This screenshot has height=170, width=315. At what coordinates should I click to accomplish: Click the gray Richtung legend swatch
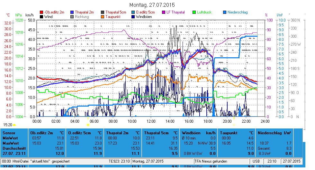pos(72,17)
